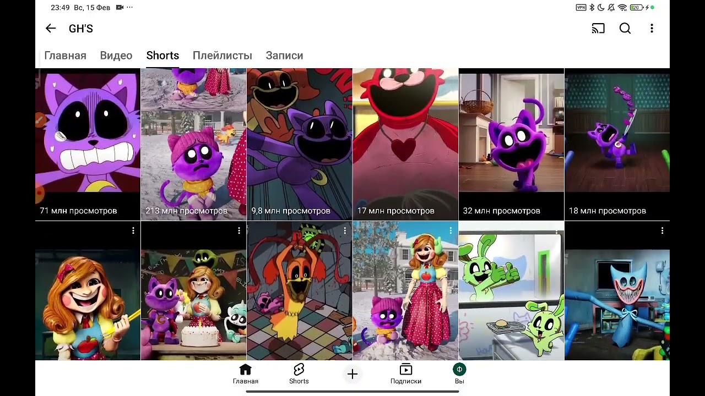Screen dimensions: 705x396
Task: Open options for orange dog short
Action: [345, 231]
